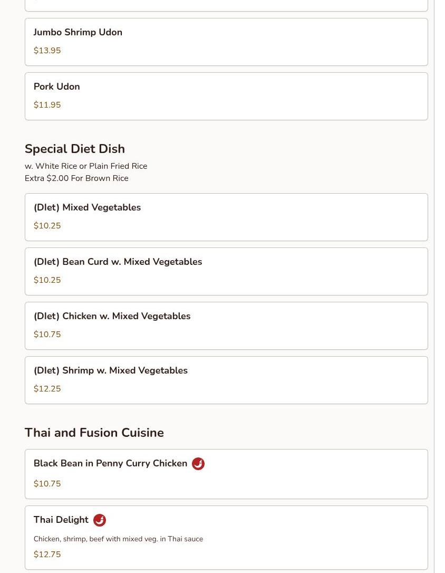Select the Pork Udon menu item

(226, 96)
